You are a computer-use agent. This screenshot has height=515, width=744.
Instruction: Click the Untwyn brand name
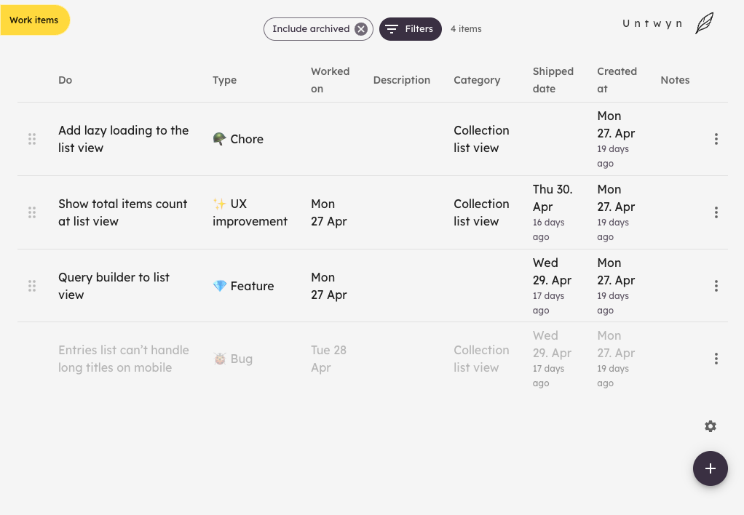pyautogui.click(x=652, y=23)
